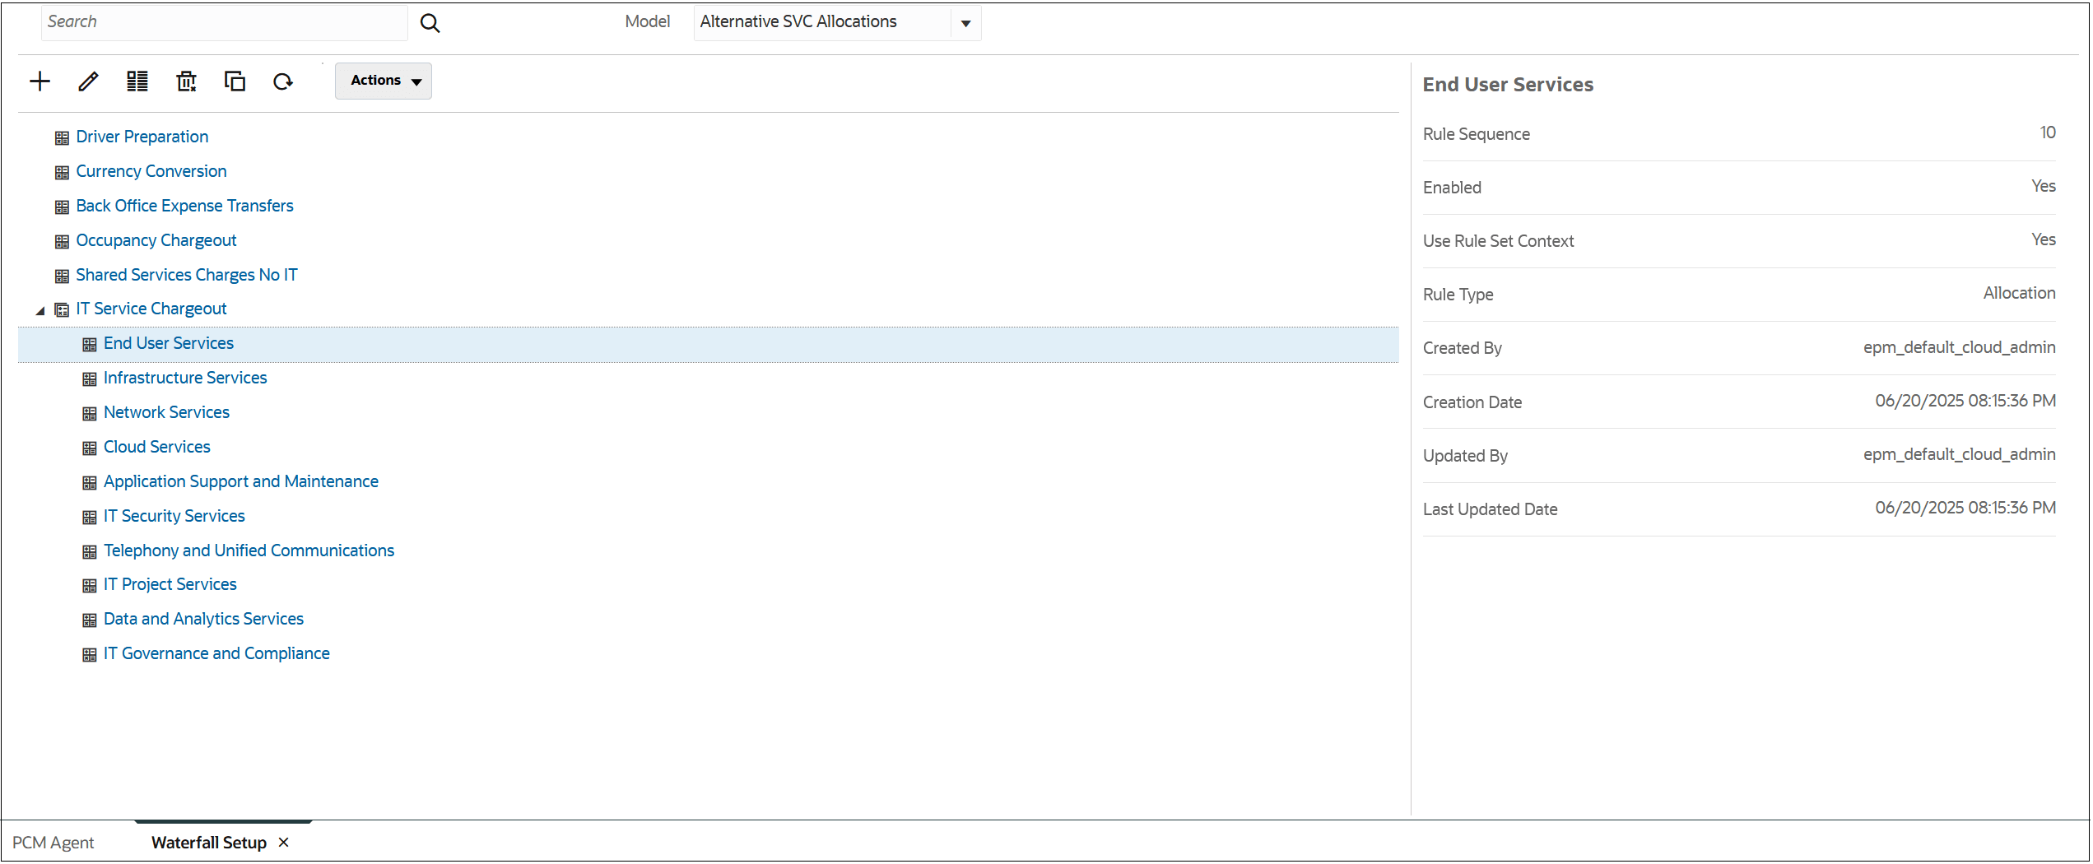Select the Waterfall Setup tab
The height and width of the screenshot is (864, 2093).
(x=207, y=842)
